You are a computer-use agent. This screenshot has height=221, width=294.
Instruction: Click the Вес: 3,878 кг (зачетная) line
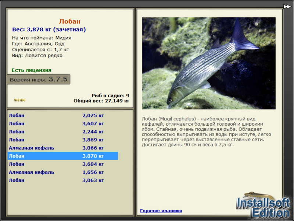[49, 29]
